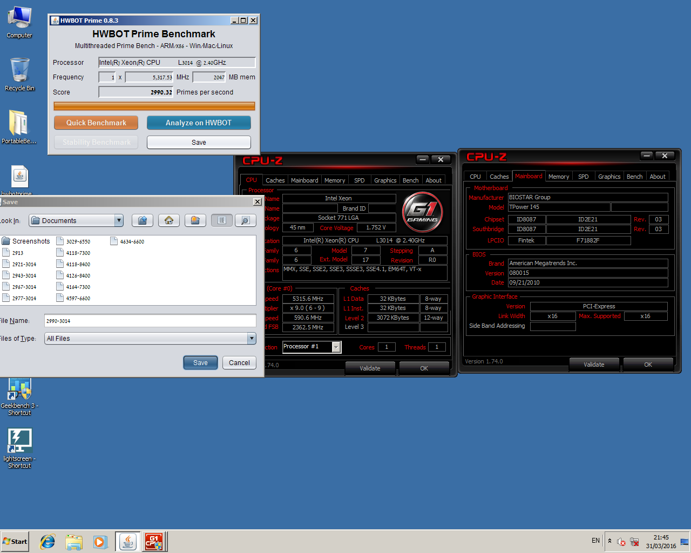The width and height of the screenshot is (691, 553).
Task: Switch to CPU tab in right CPU-Z window
Action: click(x=475, y=177)
